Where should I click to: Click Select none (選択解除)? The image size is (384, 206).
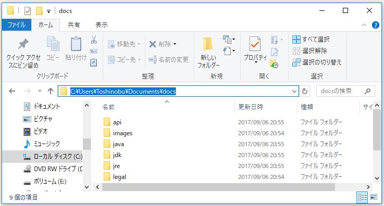coord(309,51)
